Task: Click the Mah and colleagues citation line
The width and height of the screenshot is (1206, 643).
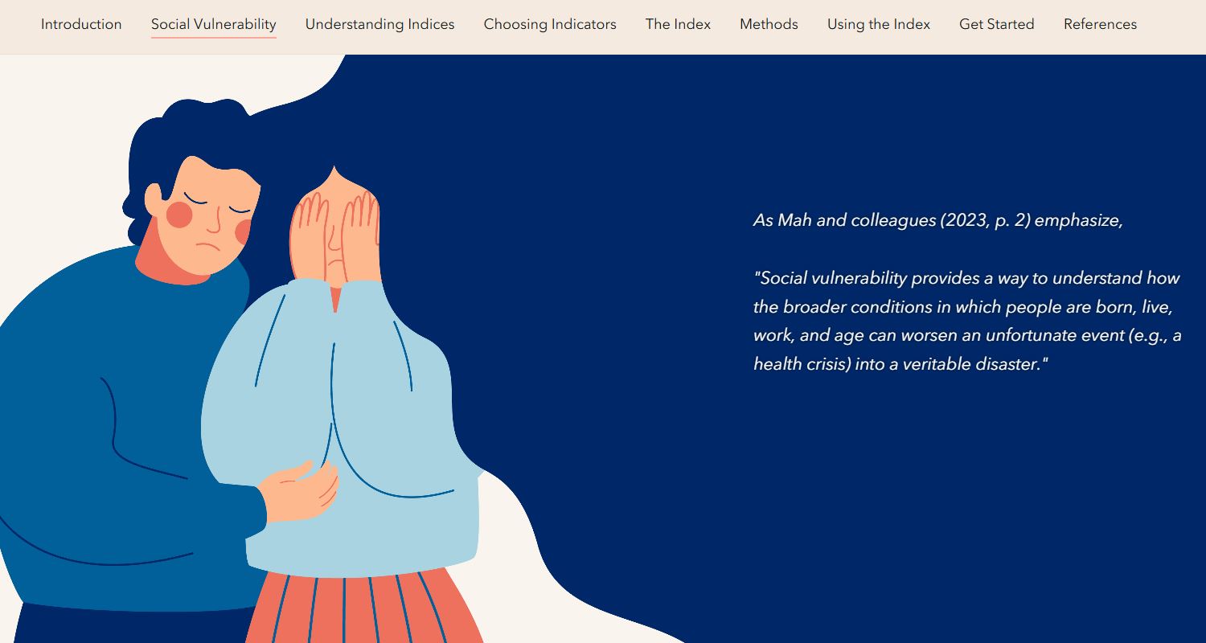Action: [x=937, y=220]
